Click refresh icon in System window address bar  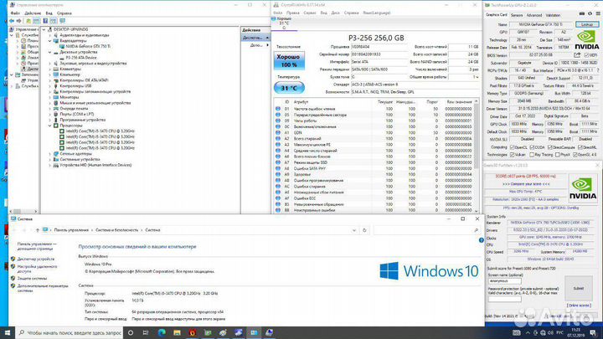(364, 230)
